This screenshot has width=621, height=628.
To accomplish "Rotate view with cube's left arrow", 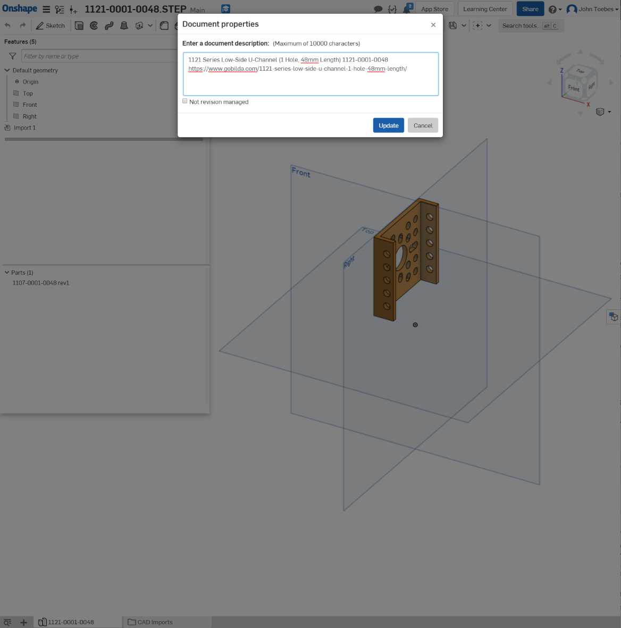I will coord(550,82).
